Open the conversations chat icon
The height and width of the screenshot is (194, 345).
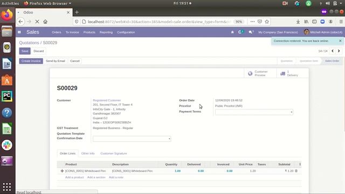pyautogui.click(x=251, y=32)
